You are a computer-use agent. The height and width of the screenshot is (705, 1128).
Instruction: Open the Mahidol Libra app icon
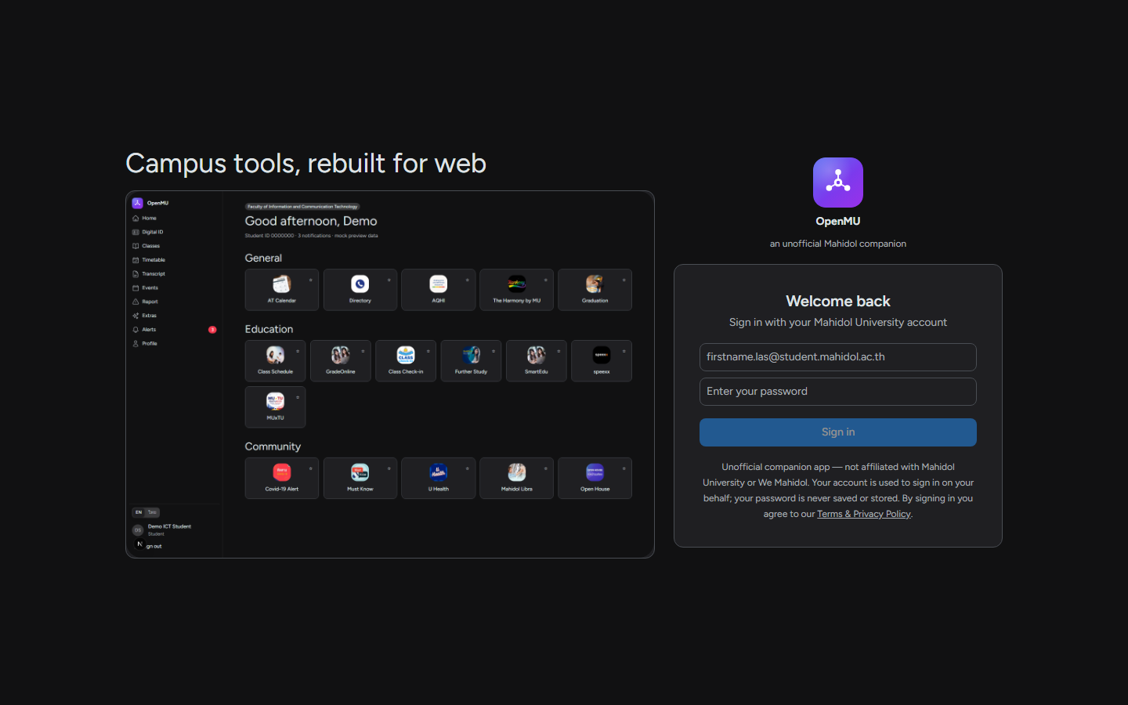[517, 472]
